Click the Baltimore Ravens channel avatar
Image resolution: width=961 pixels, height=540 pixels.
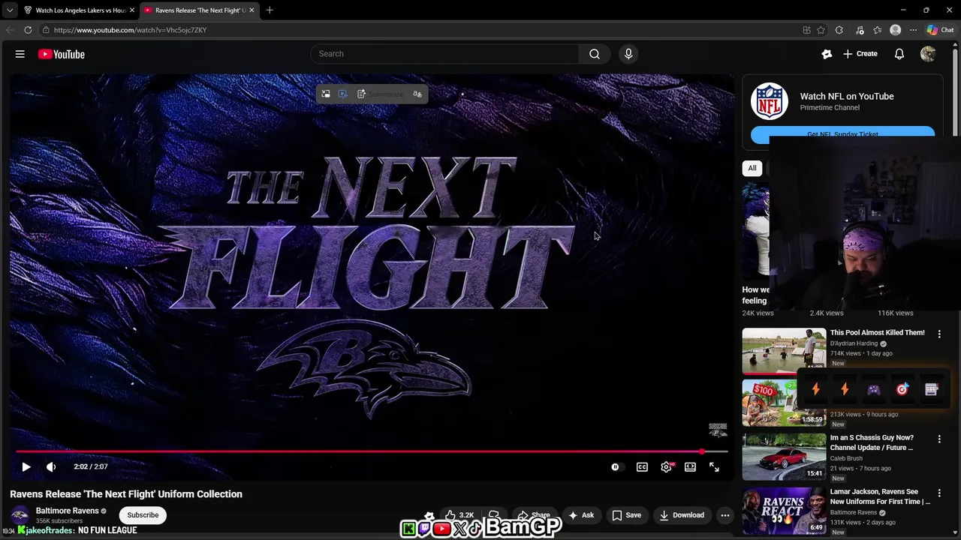[x=20, y=515]
